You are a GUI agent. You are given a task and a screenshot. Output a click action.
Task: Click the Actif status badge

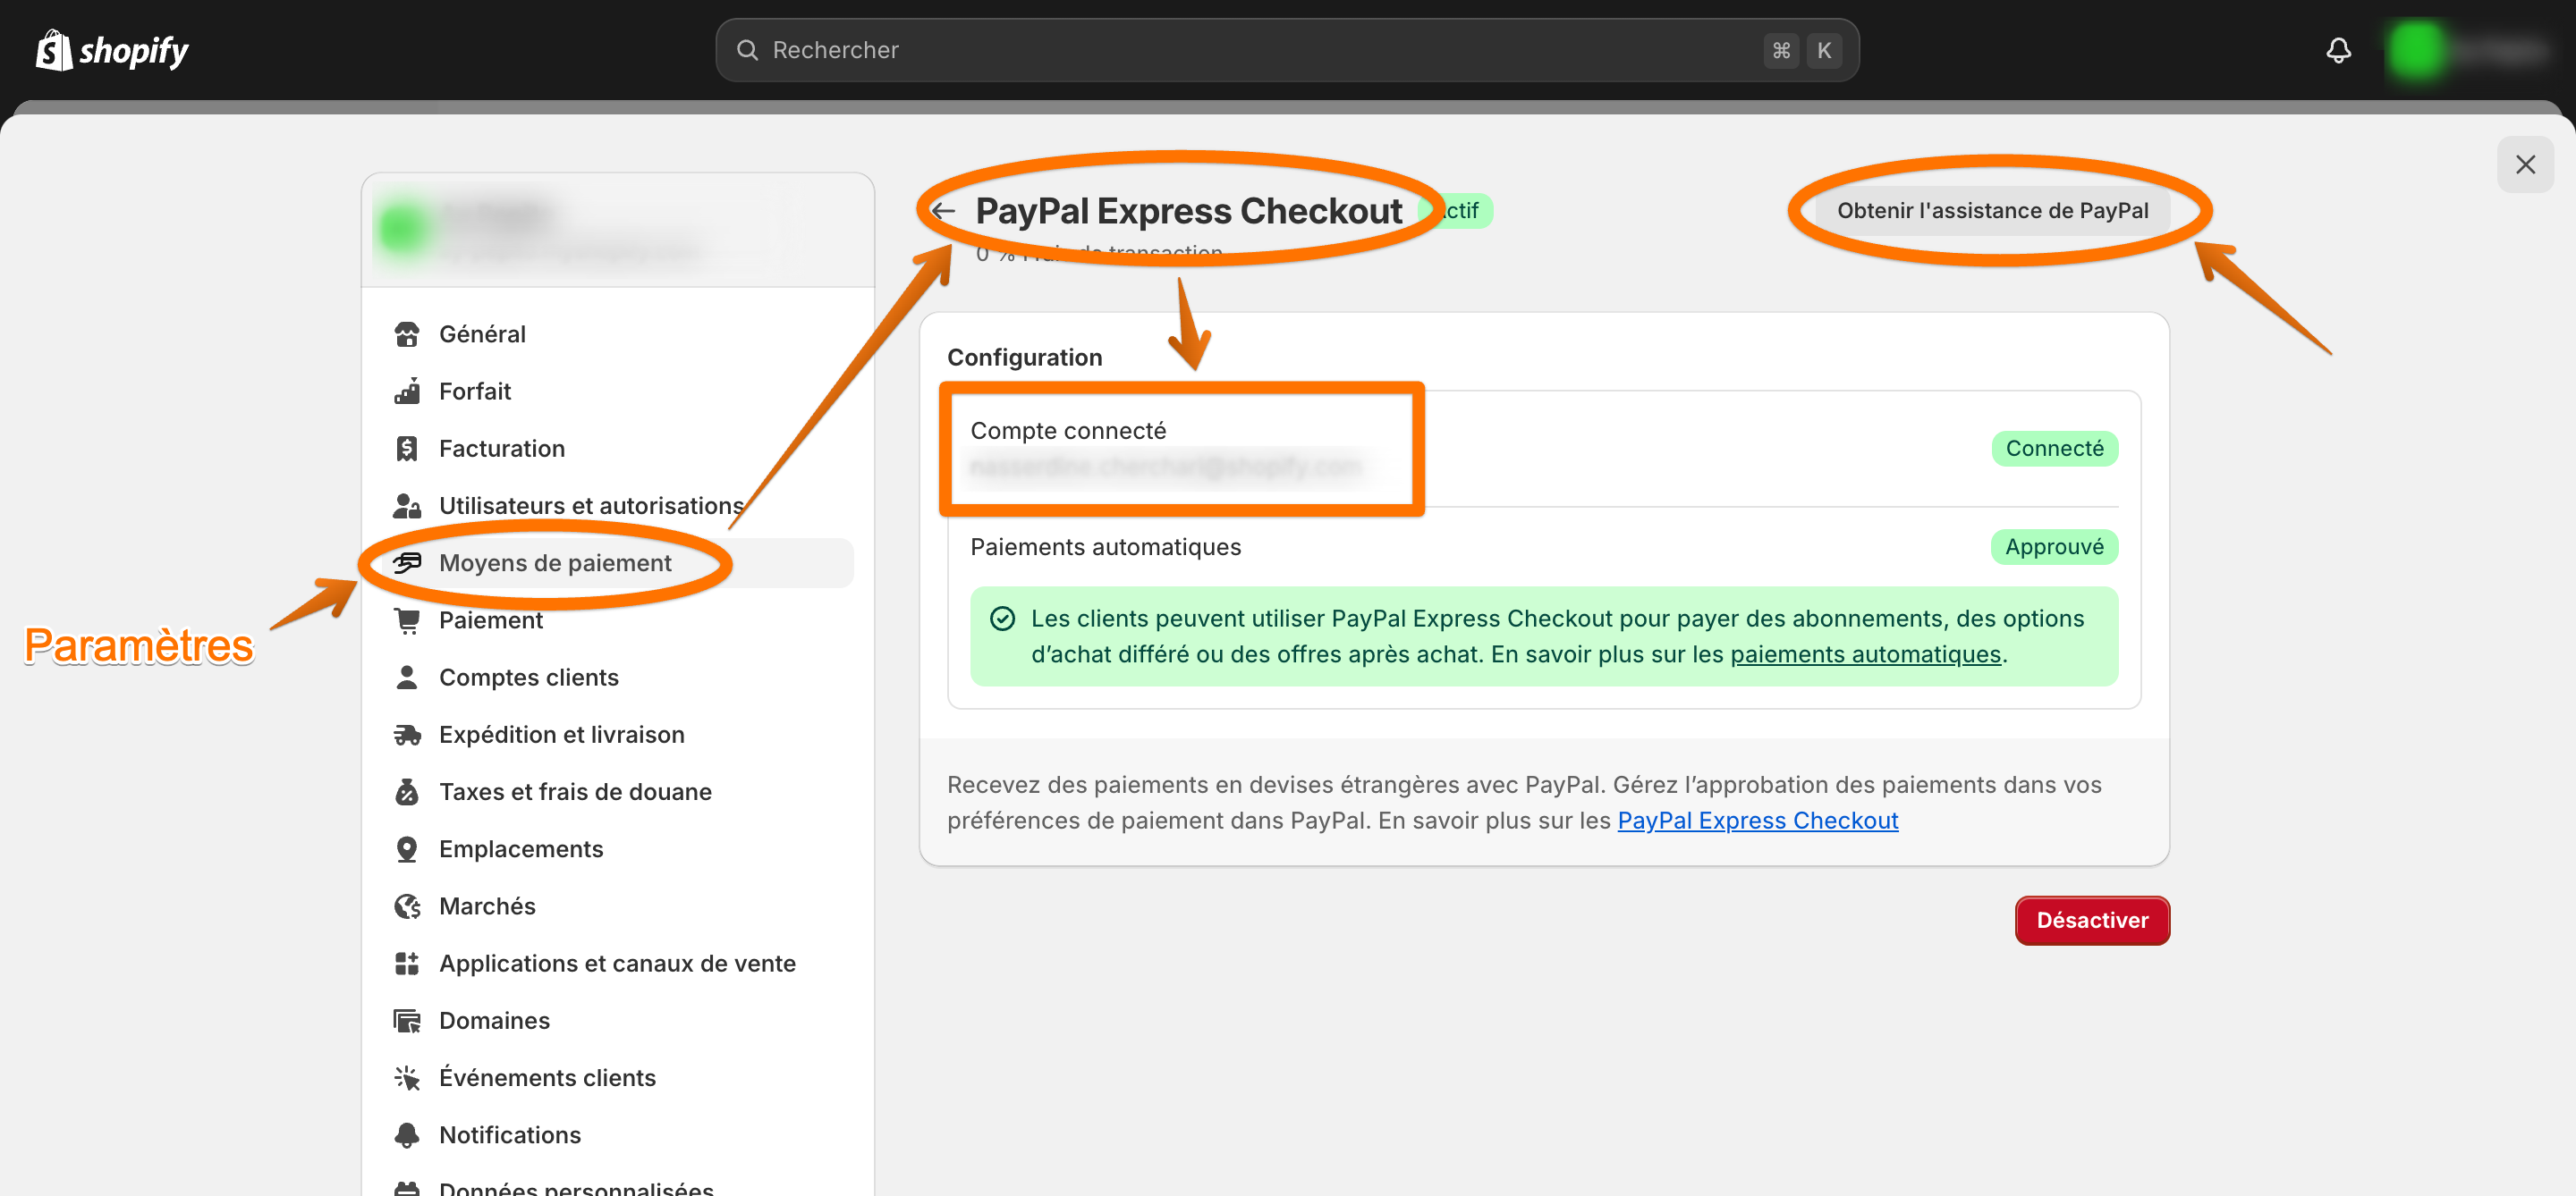[1455, 211]
